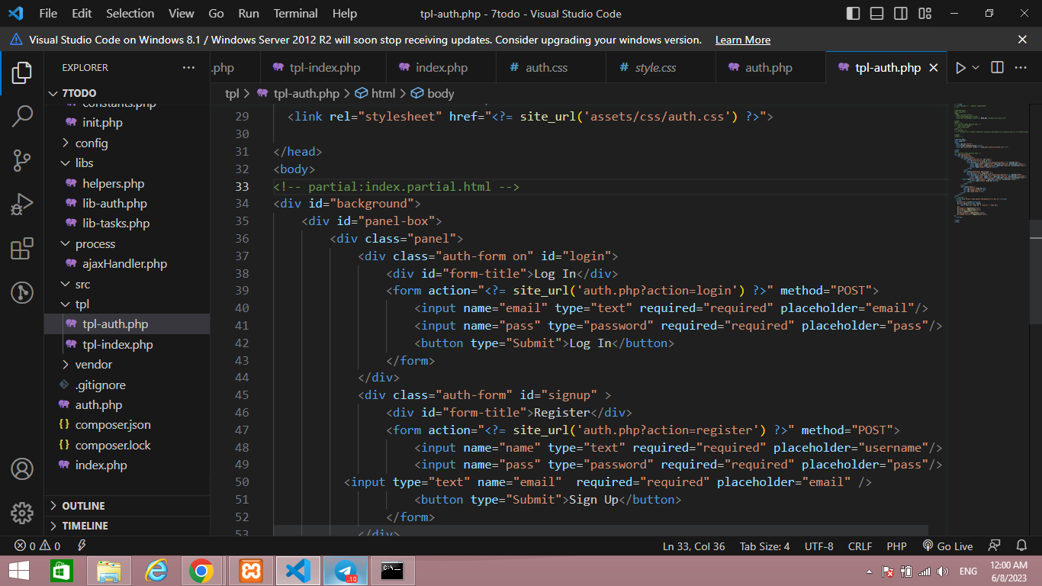Open the Manage gear icon

click(21, 513)
